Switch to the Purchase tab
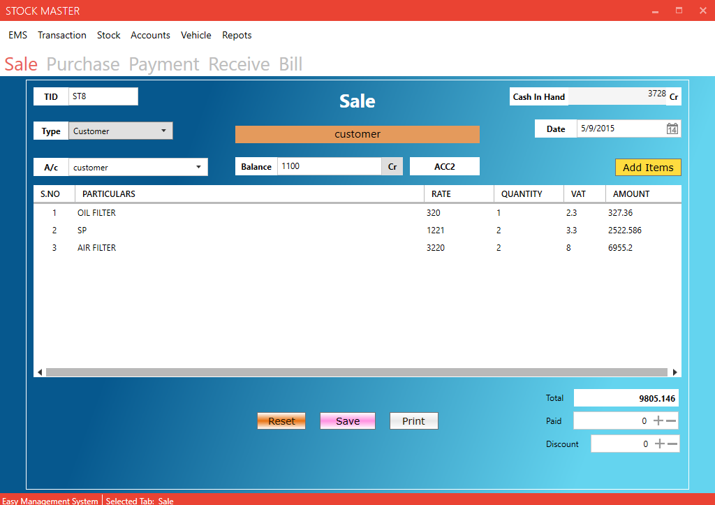The width and height of the screenshot is (715, 505). [x=83, y=64]
